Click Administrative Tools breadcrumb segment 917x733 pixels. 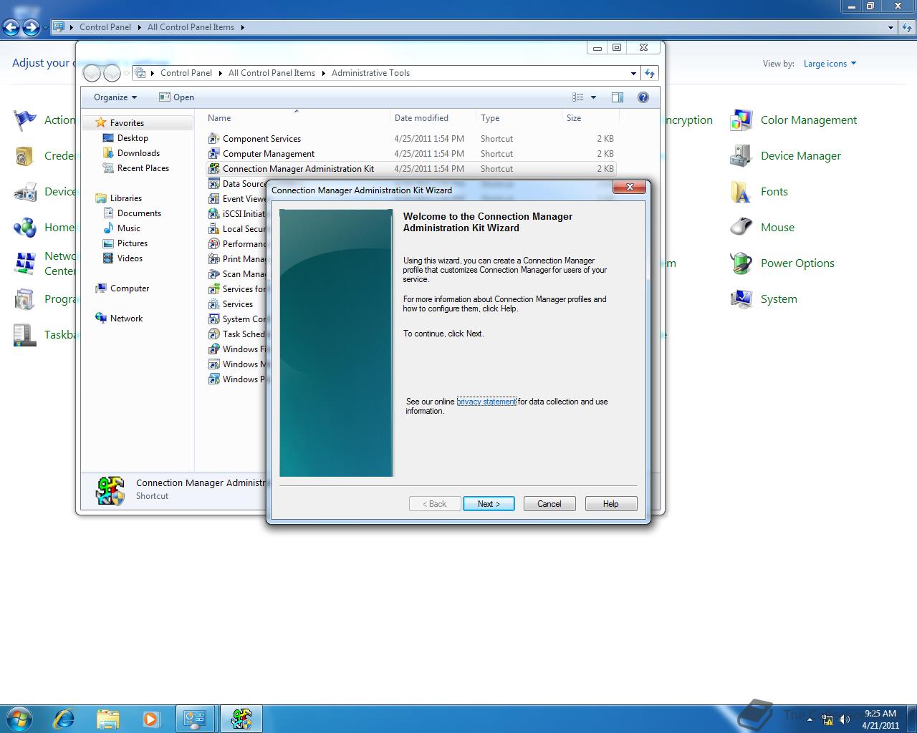point(370,73)
